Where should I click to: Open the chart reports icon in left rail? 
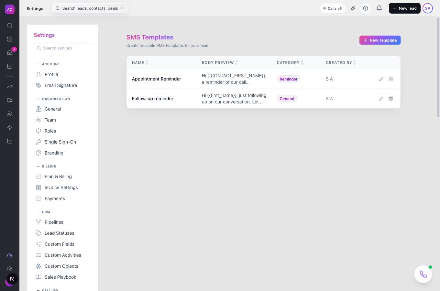click(10, 141)
